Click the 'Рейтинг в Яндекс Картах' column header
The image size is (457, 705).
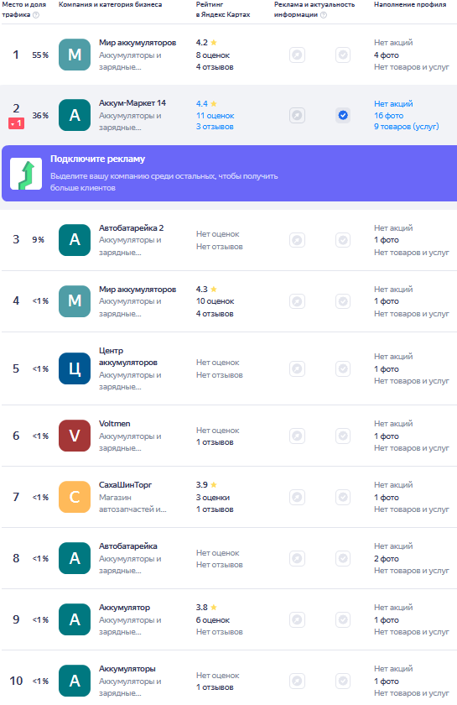click(223, 9)
